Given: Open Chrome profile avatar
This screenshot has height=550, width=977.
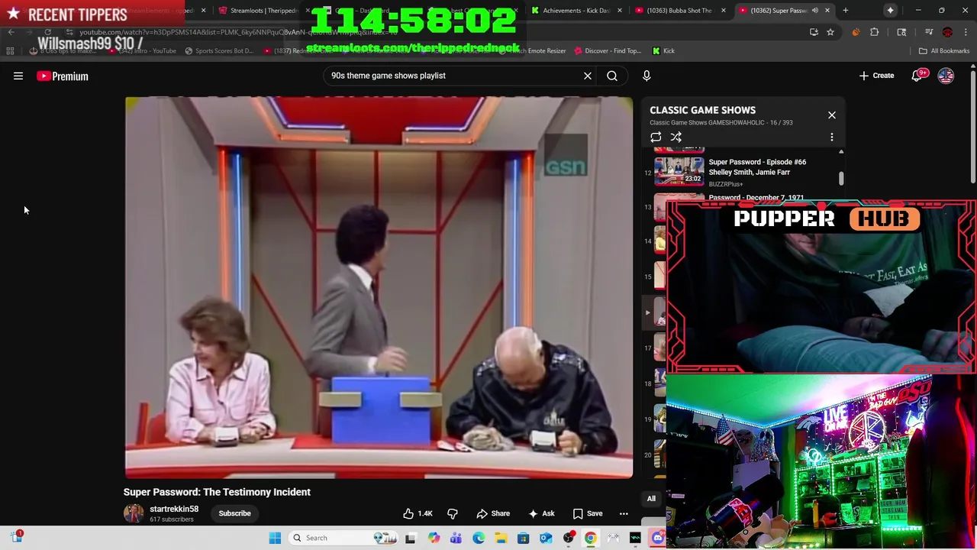Looking at the screenshot, I should 947,32.
